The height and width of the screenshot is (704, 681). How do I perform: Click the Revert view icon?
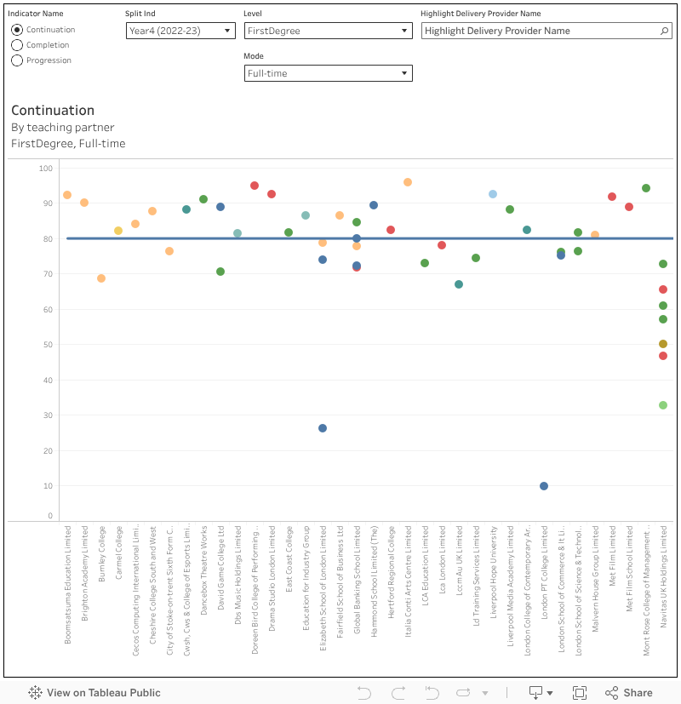pyautogui.click(x=432, y=693)
